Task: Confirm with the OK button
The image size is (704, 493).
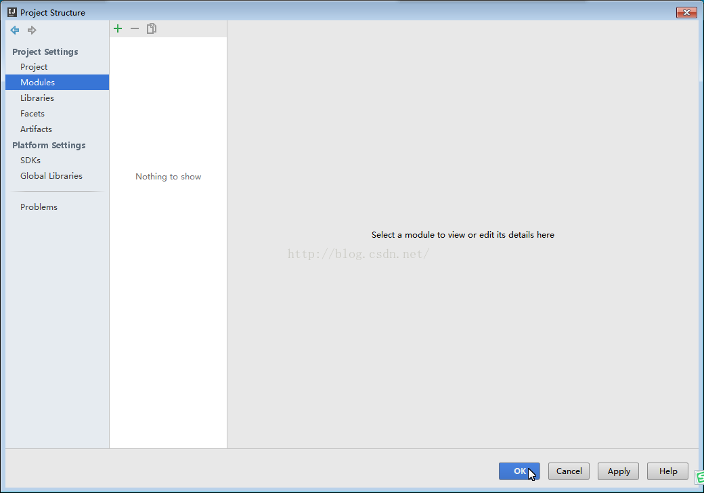Action: (519, 471)
